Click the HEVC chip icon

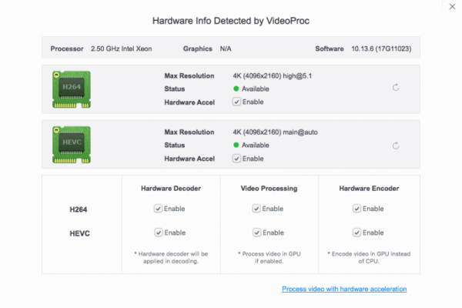(71, 143)
